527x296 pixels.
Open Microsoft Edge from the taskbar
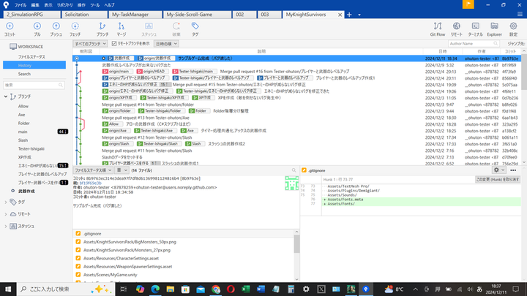click(155, 289)
